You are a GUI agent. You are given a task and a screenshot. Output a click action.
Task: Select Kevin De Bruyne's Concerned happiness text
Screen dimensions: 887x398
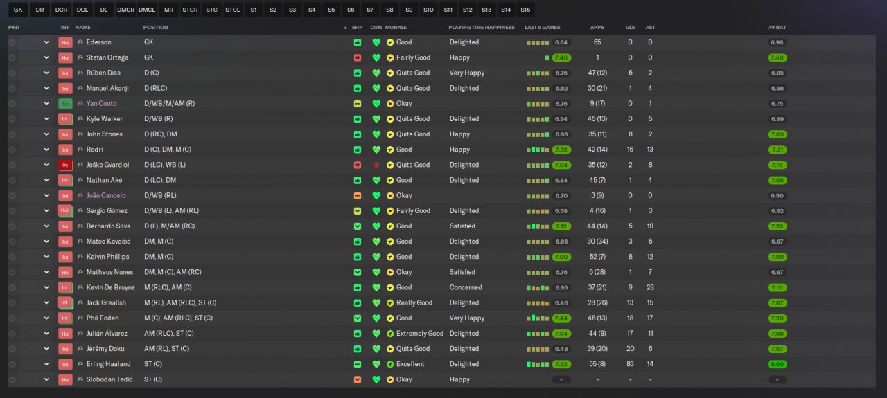[466, 287]
